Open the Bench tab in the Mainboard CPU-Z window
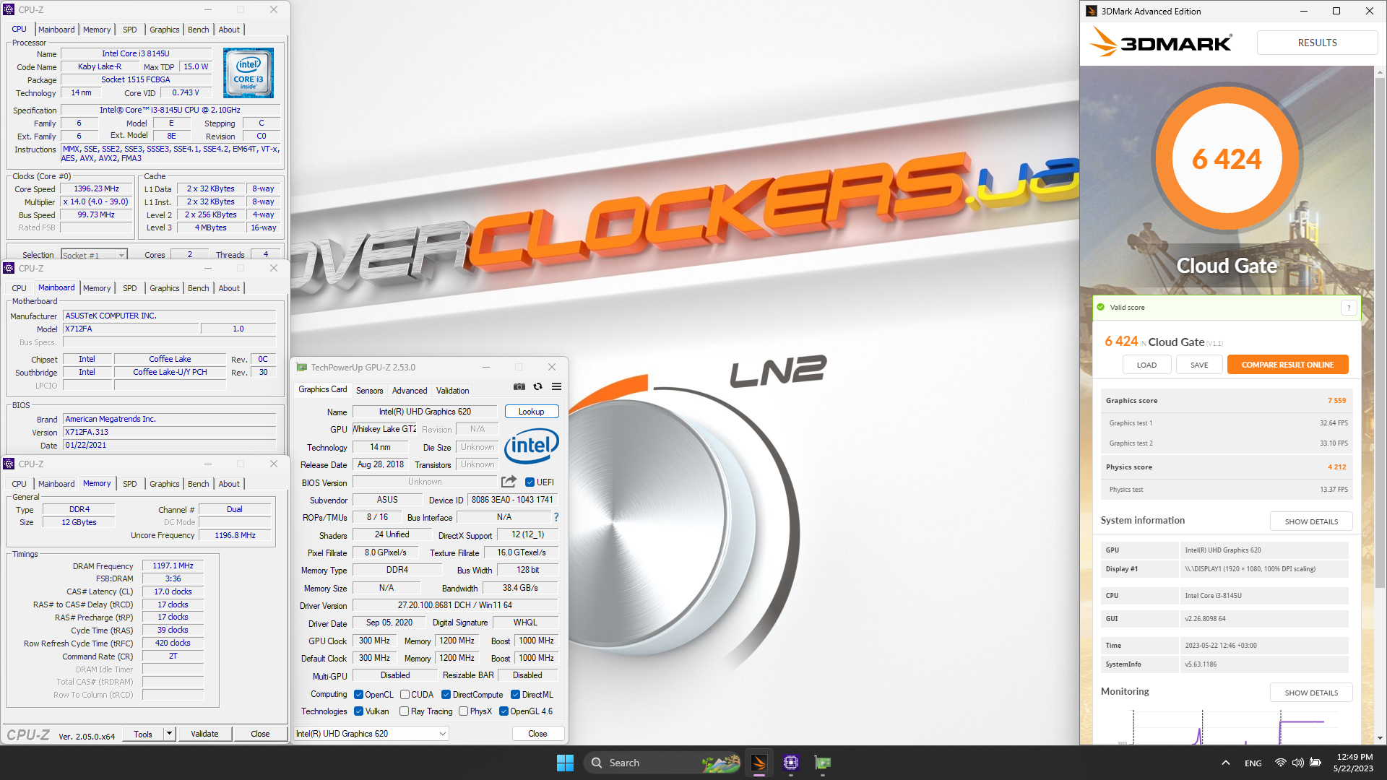 coord(198,288)
